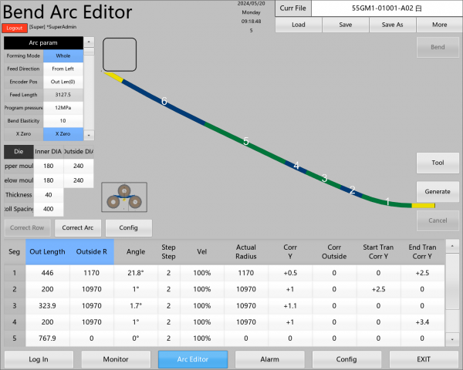Click segment 4 marker on the curve
Viewport: 463px width, 370px height.
(x=296, y=165)
